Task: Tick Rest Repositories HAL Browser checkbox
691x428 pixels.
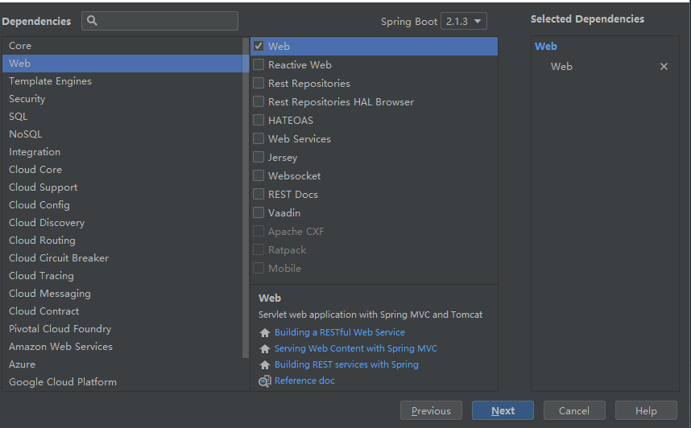Action: click(x=259, y=101)
